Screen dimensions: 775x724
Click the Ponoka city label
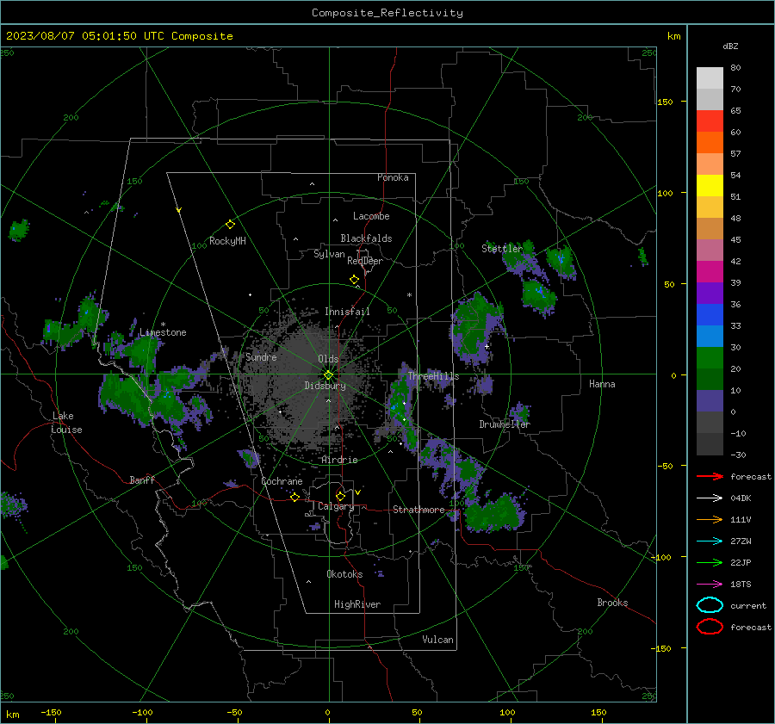tap(393, 177)
